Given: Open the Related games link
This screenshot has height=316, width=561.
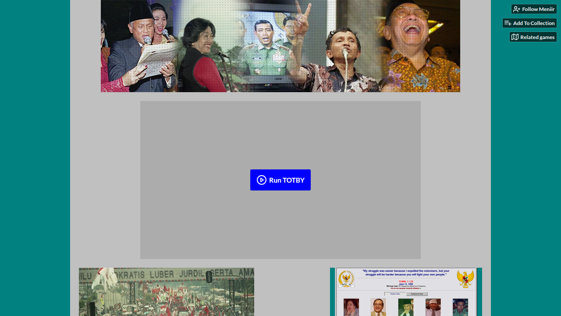Looking at the screenshot, I should [x=533, y=37].
